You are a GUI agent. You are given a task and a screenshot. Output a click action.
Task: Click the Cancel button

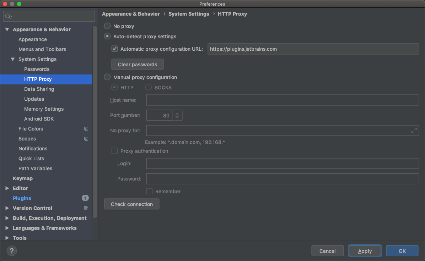pyautogui.click(x=327, y=251)
